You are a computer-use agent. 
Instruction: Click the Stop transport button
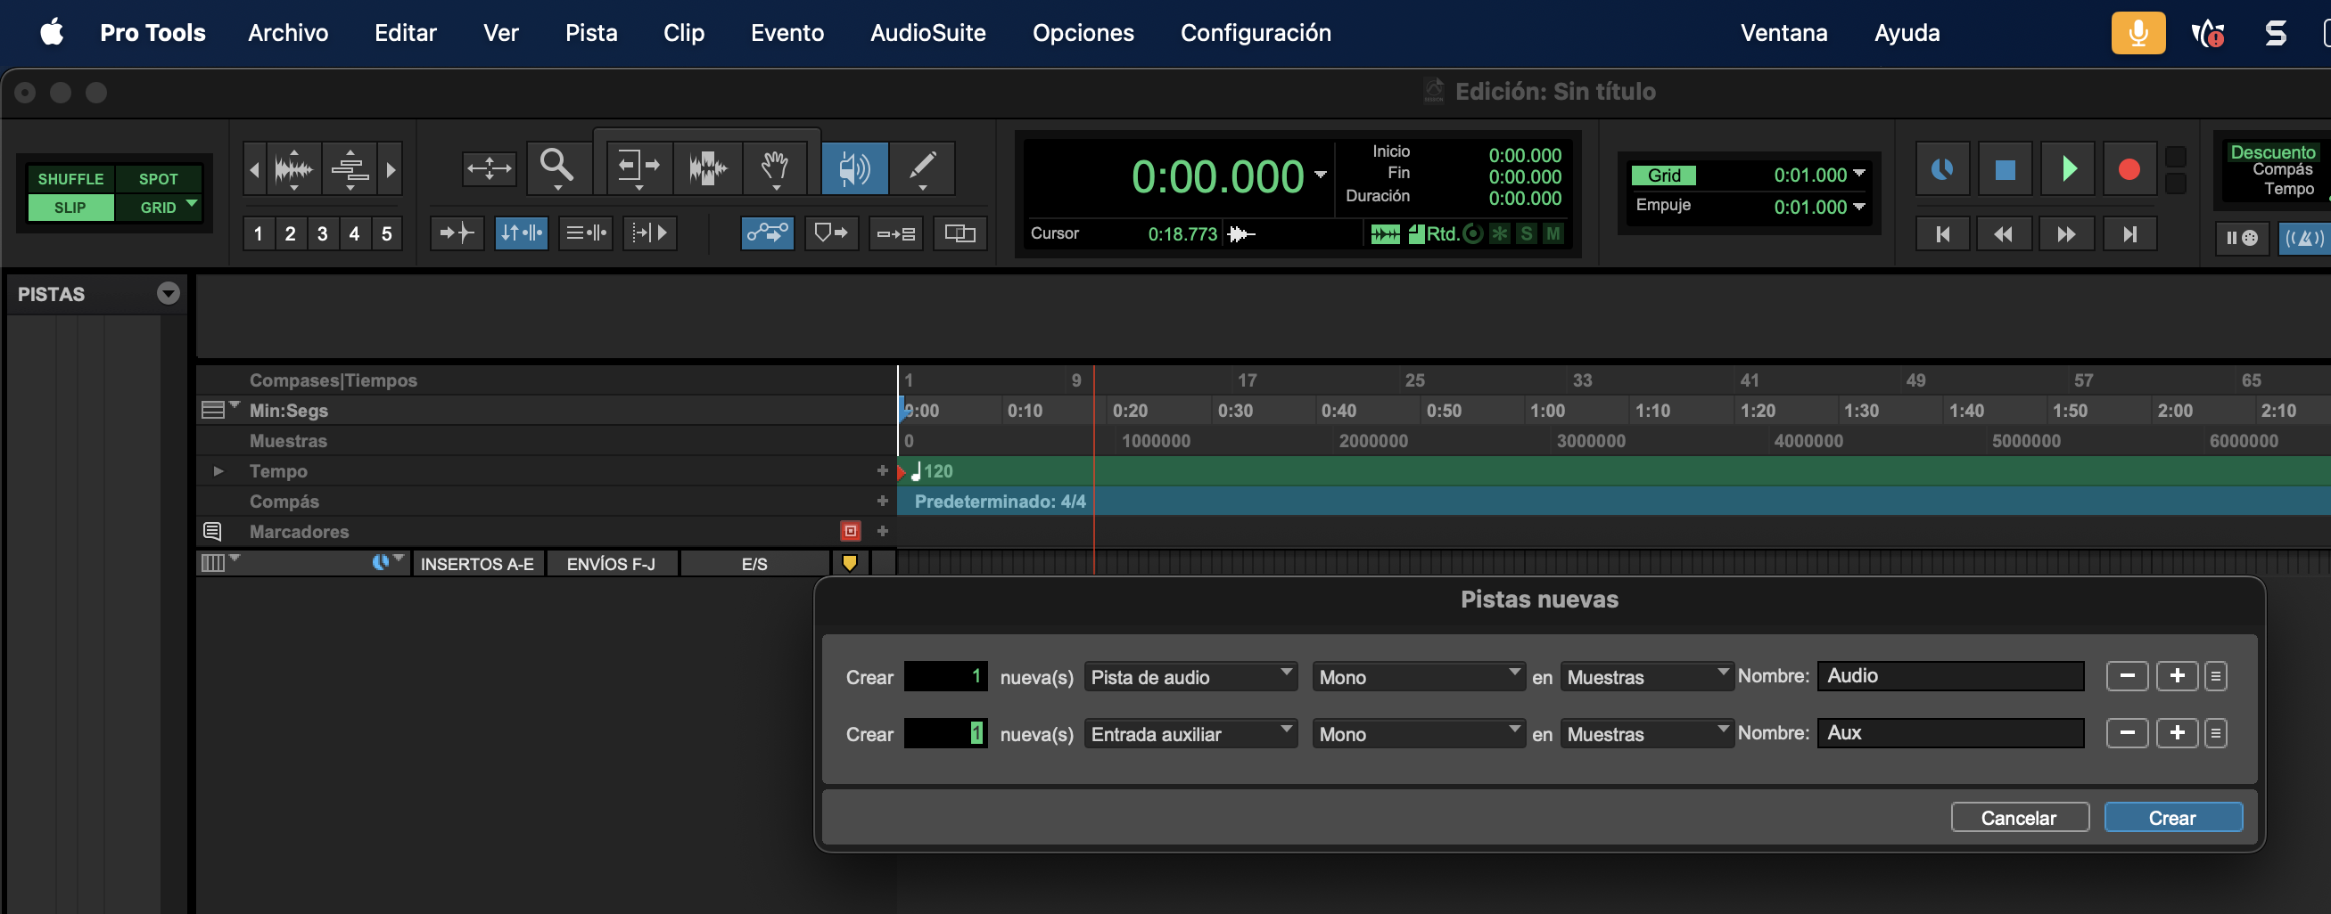point(2005,169)
